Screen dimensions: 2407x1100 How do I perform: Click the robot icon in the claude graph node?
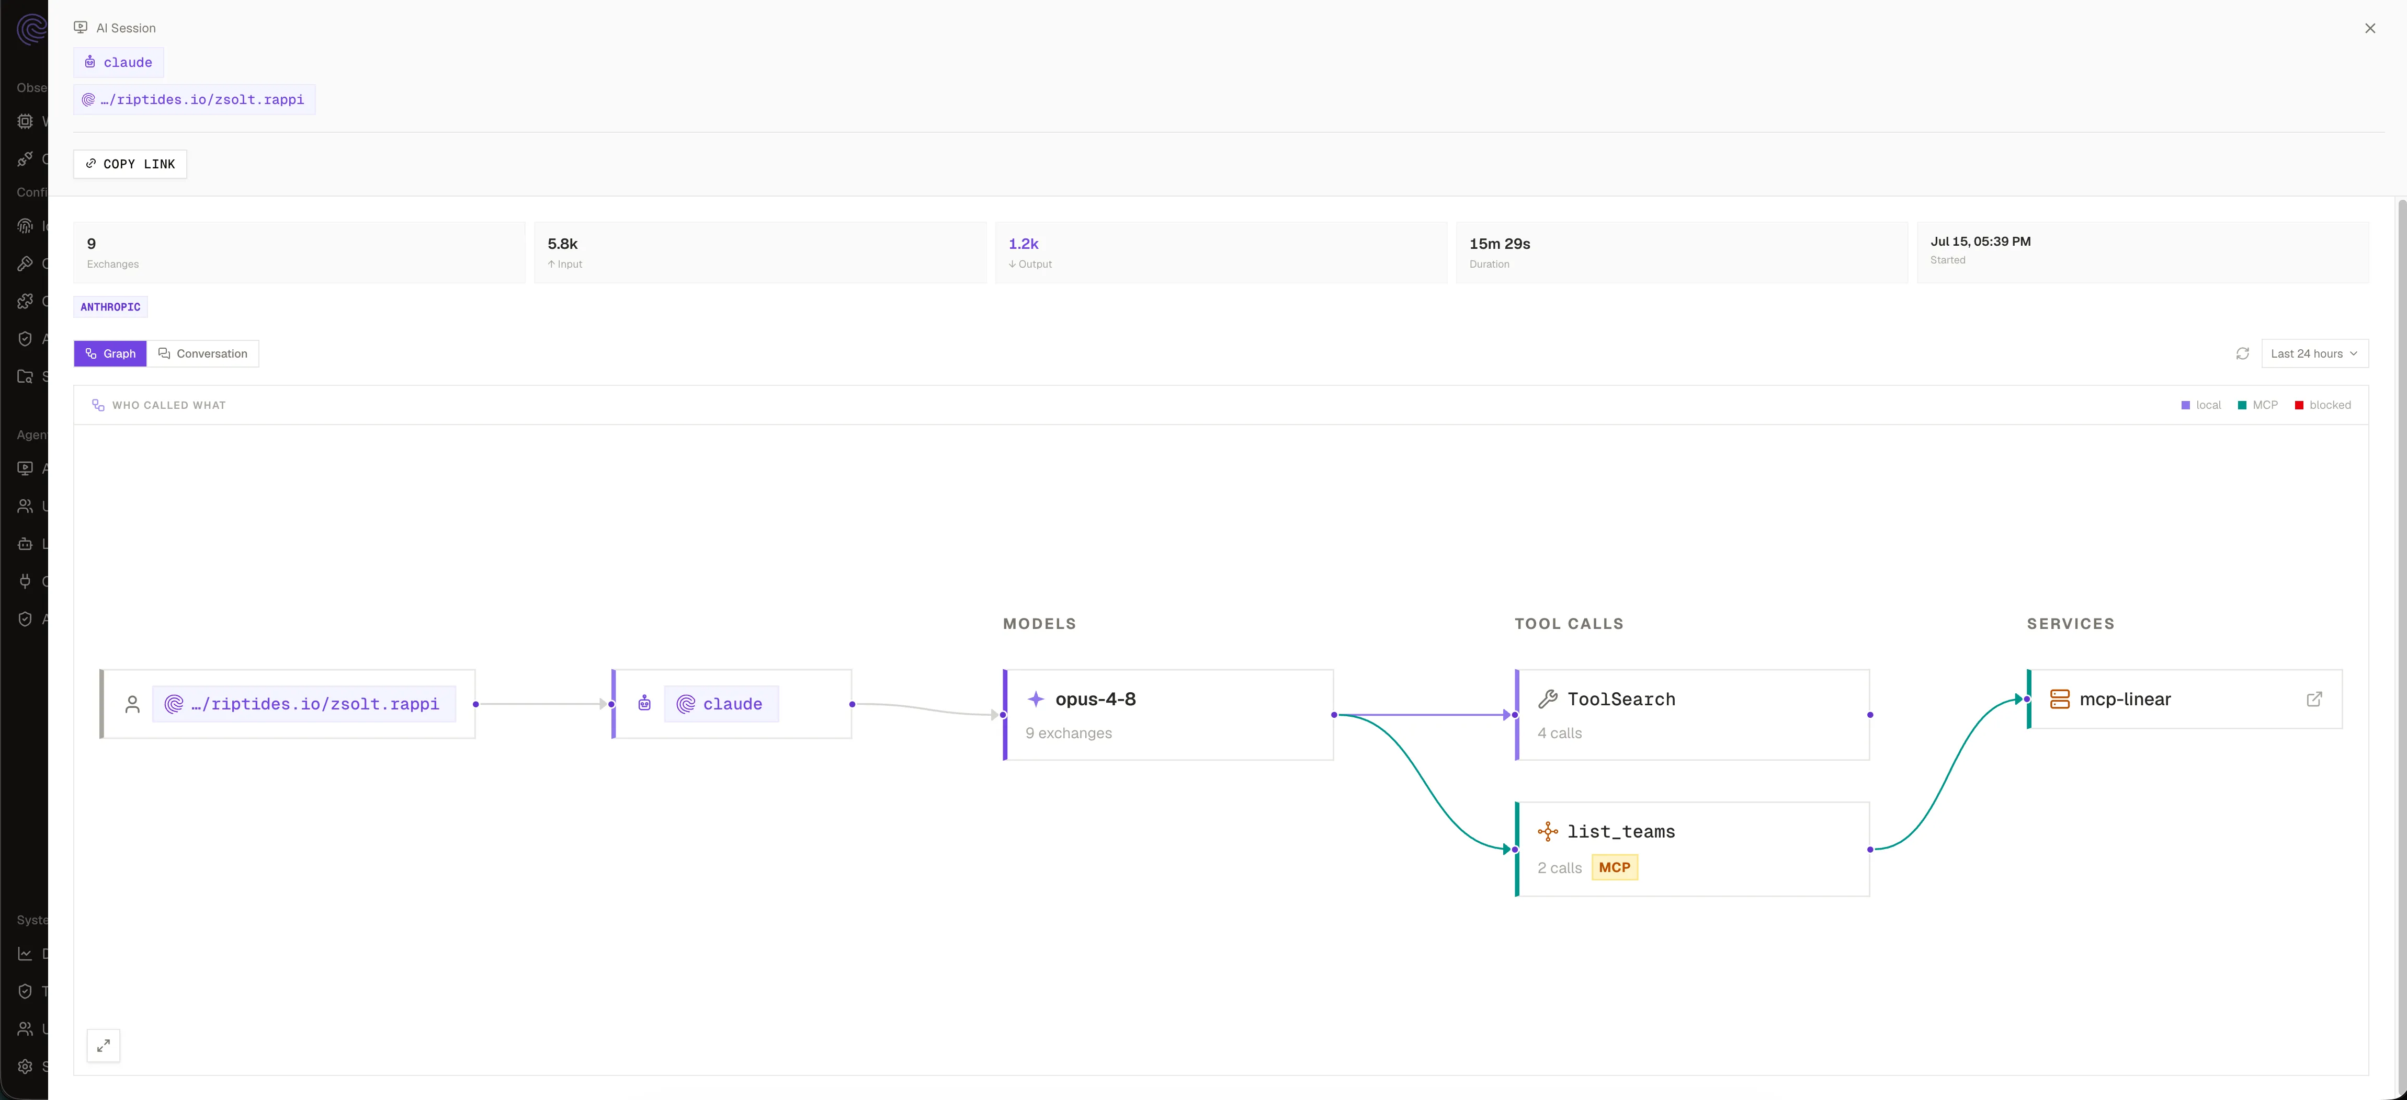pyautogui.click(x=645, y=703)
